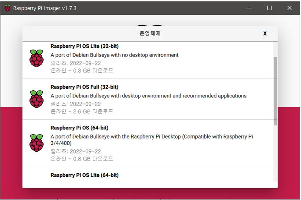Click release date under OS Lite (32-bit)
Screen dimensions: 301x200
76,63
